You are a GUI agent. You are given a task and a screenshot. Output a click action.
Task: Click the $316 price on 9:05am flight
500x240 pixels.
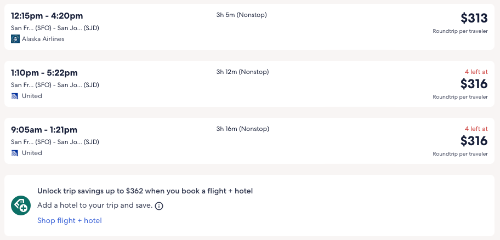point(474,141)
